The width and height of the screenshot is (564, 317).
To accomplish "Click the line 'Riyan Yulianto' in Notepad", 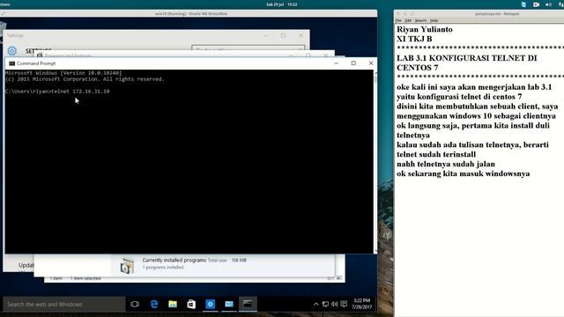I will (x=425, y=29).
